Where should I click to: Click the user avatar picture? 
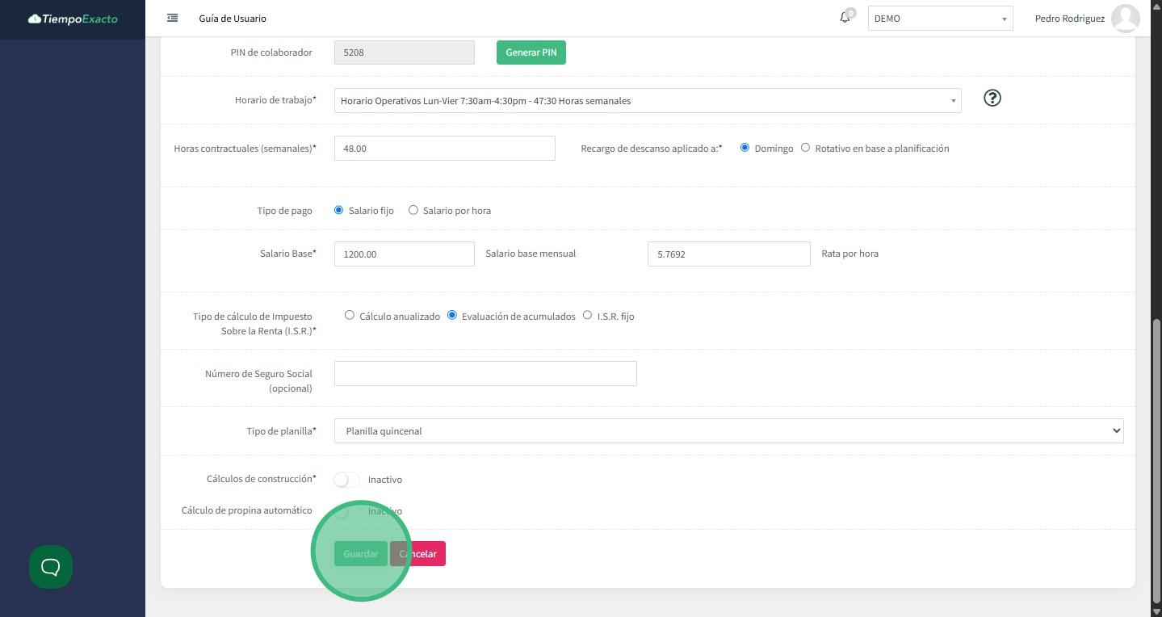coord(1125,18)
